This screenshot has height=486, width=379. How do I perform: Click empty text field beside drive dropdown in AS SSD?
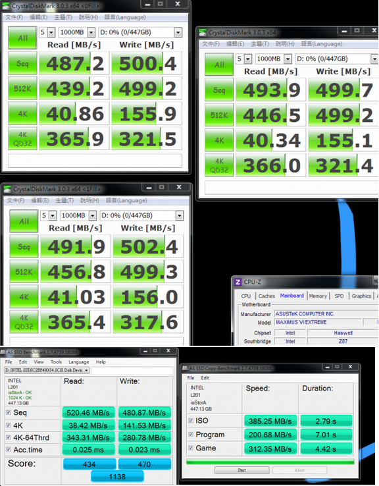132,370
